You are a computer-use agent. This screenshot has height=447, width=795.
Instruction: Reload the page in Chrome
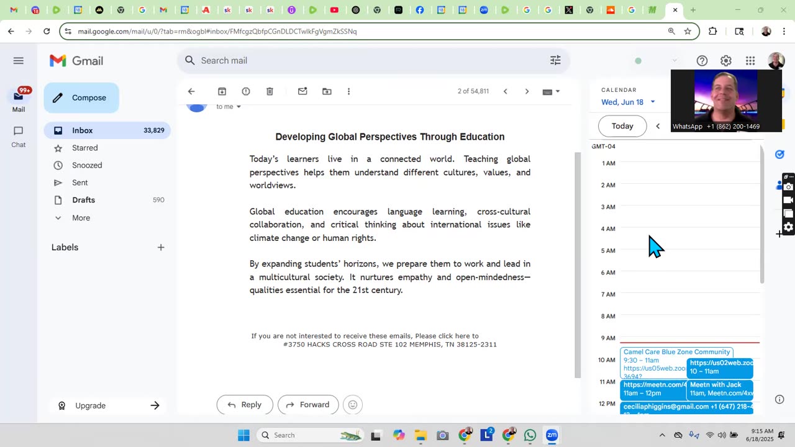tap(47, 31)
